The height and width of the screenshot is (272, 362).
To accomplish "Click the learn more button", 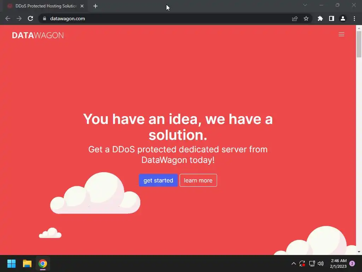I will 198,180.
